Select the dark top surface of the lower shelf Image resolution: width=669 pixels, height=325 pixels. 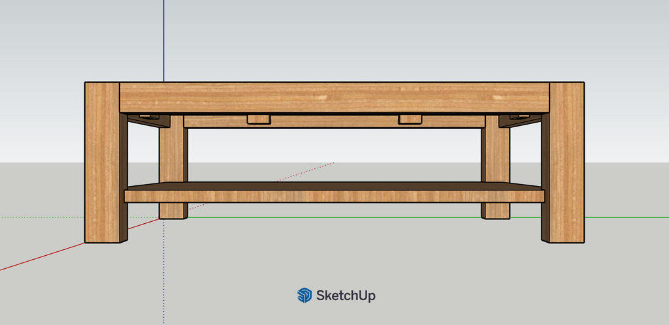click(x=334, y=186)
